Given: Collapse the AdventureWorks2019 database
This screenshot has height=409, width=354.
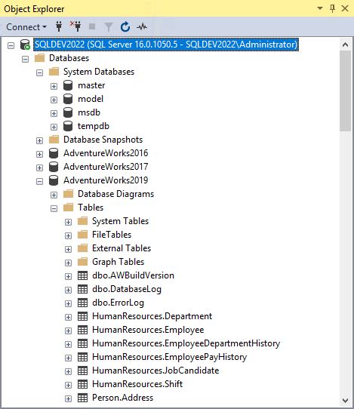Looking at the screenshot, I should pos(40,181).
